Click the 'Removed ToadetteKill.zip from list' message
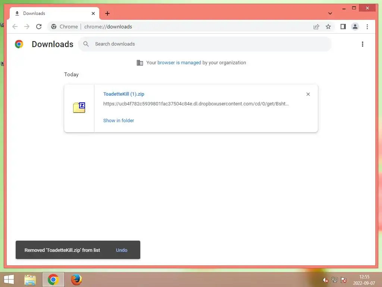Image resolution: width=382 pixels, height=287 pixels. click(62, 250)
